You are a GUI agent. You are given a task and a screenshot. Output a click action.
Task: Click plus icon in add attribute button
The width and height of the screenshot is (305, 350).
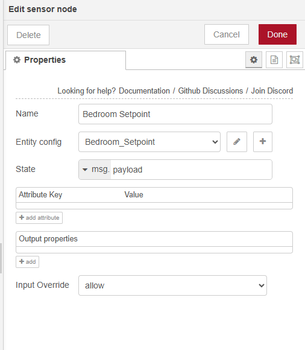[22, 217]
